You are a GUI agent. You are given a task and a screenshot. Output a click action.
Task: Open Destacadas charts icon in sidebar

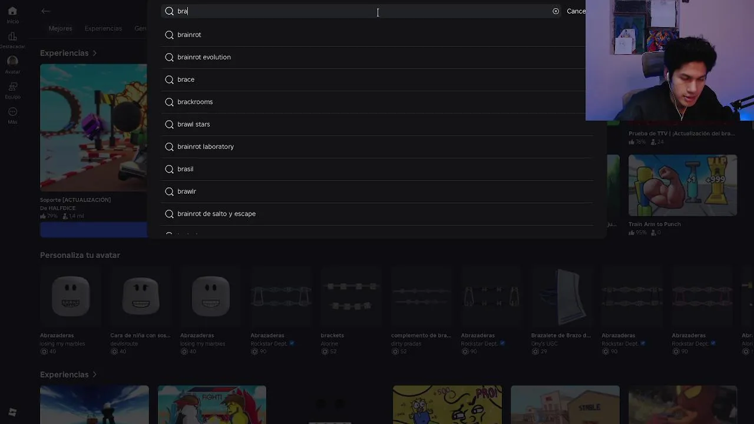[12, 37]
